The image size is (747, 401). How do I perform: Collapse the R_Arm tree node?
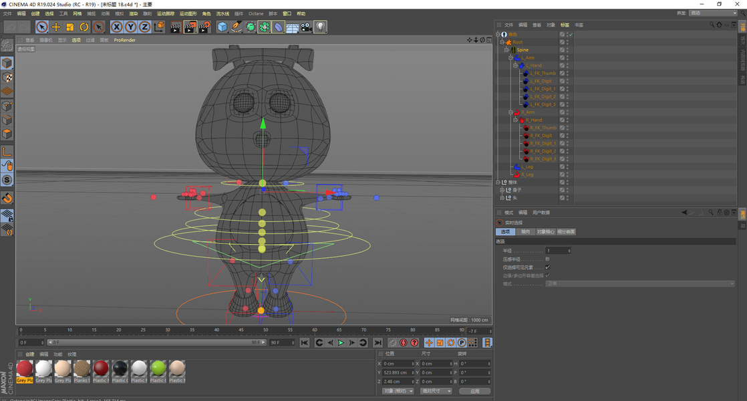tap(510, 112)
